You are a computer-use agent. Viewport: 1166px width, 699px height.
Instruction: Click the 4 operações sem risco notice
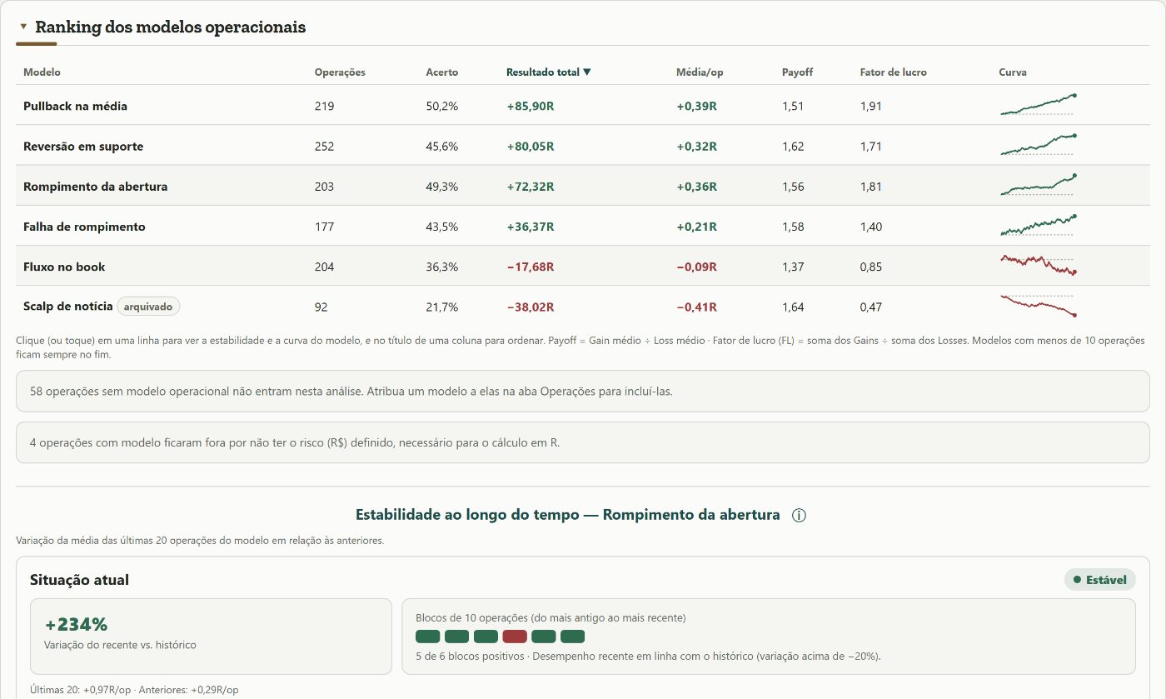pyautogui.click(x=583, y=442)
